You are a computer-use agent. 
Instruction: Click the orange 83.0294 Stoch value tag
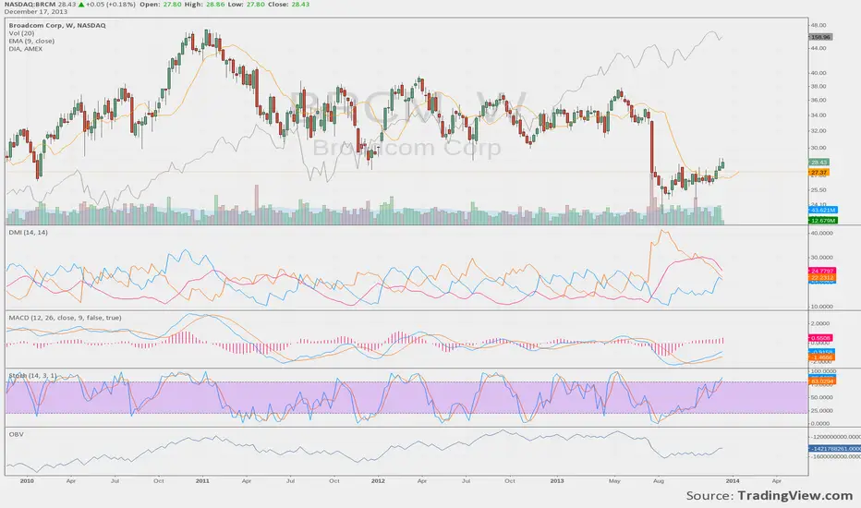pyautogui.click(x=822, y=381)
